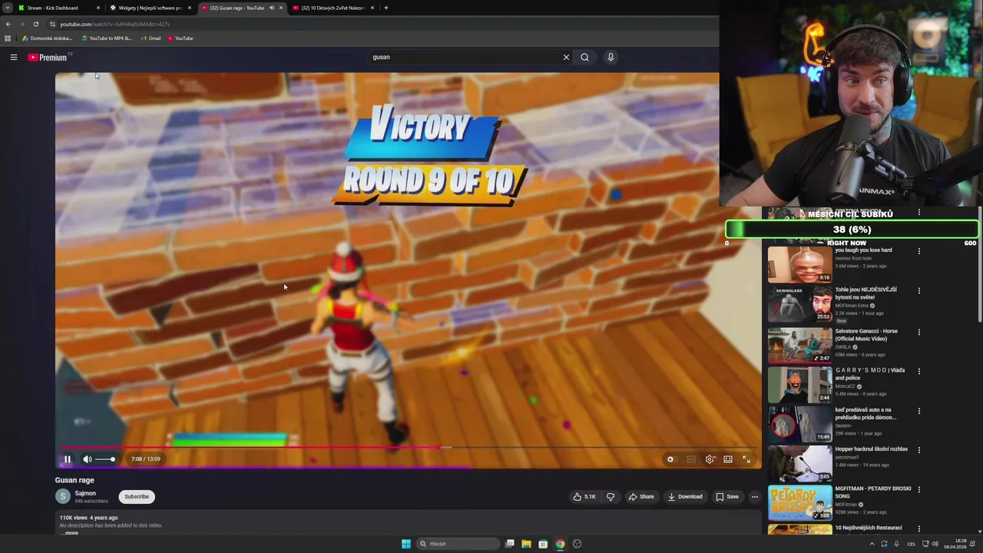Open 'you laugh you lose hard' video thumbnail

(x=799, y=264)
